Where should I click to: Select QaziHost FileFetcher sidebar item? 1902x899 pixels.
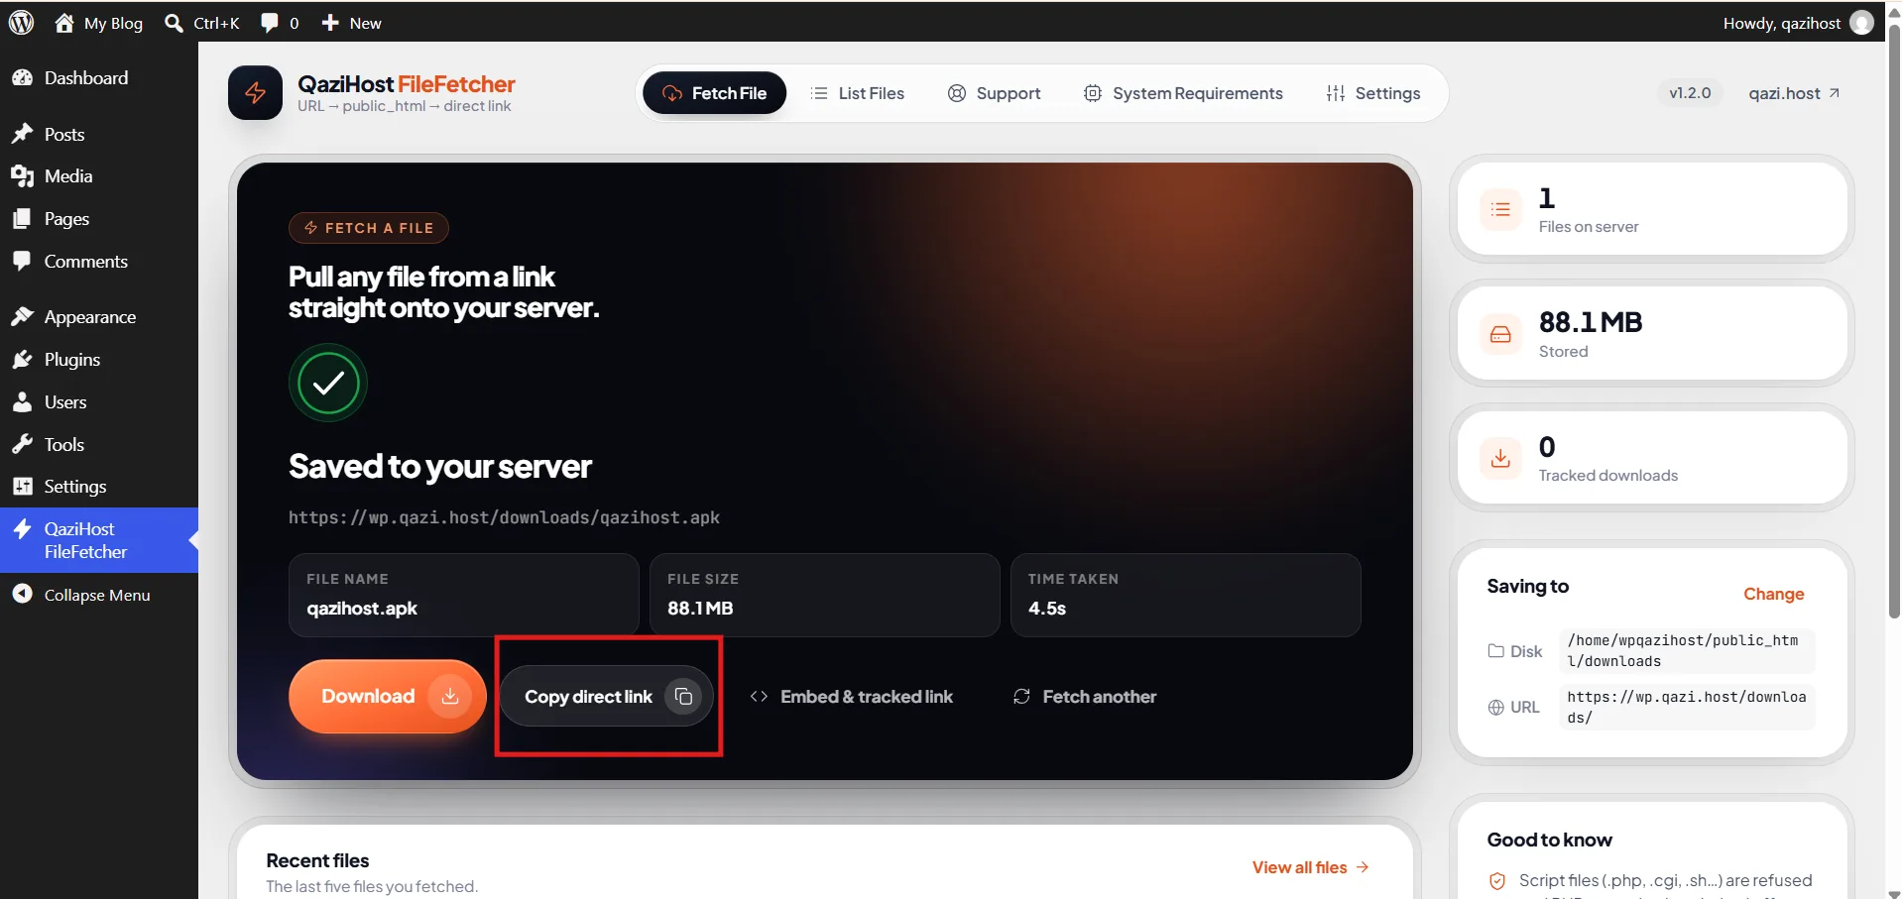[x=99, y=540]
